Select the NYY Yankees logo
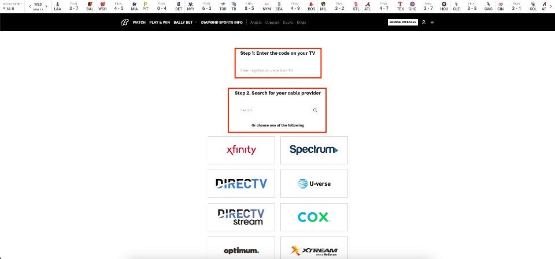The height and width of the screenshot is (259, 555). tap(190, 4)
